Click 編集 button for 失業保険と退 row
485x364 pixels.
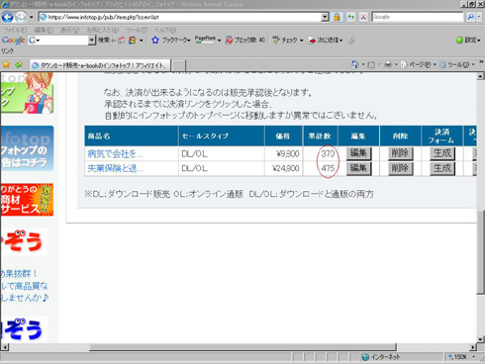pos(358,168)
